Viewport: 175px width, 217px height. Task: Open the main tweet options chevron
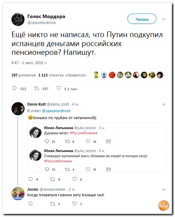(164, 19)
